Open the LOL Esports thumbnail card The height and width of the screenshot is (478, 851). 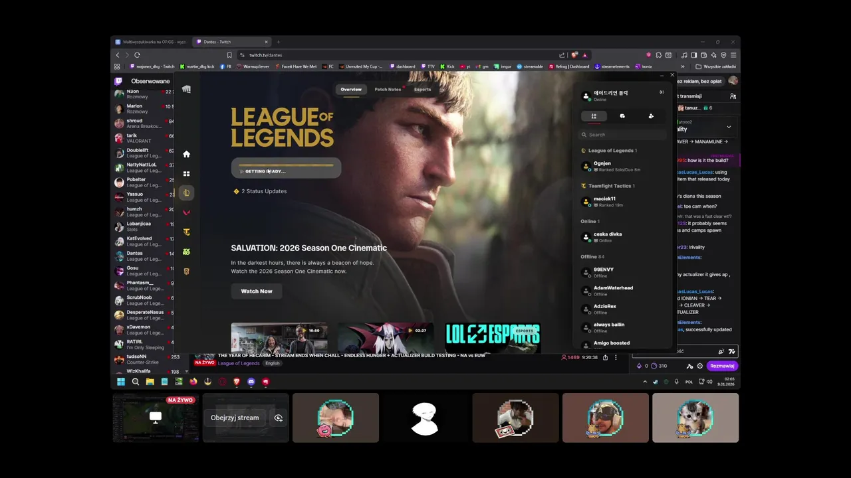click(493, 338)
